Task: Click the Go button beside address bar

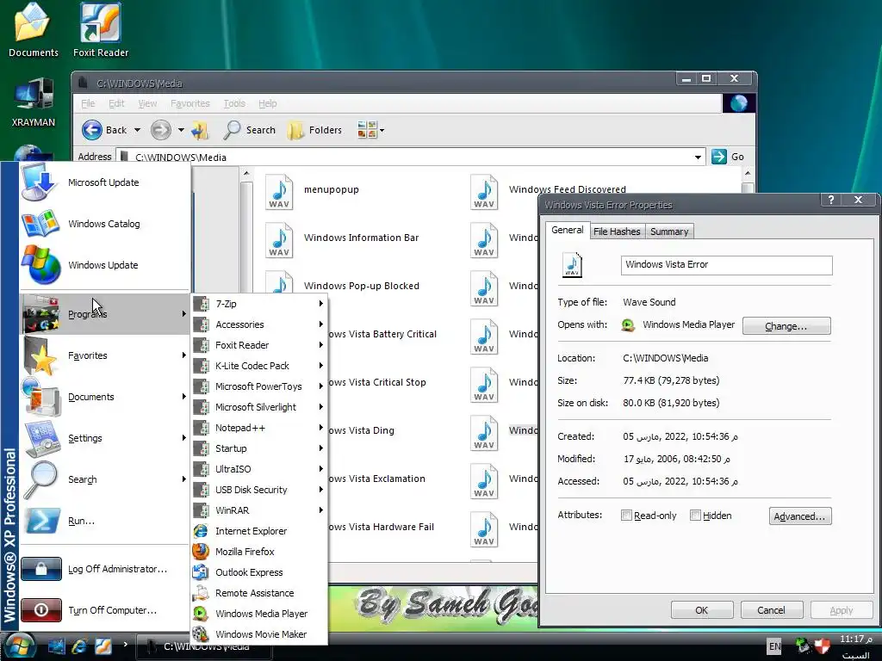Action: [x=728, y=157]
